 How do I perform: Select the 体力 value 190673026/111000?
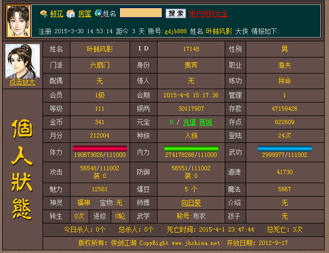point(100,155)
